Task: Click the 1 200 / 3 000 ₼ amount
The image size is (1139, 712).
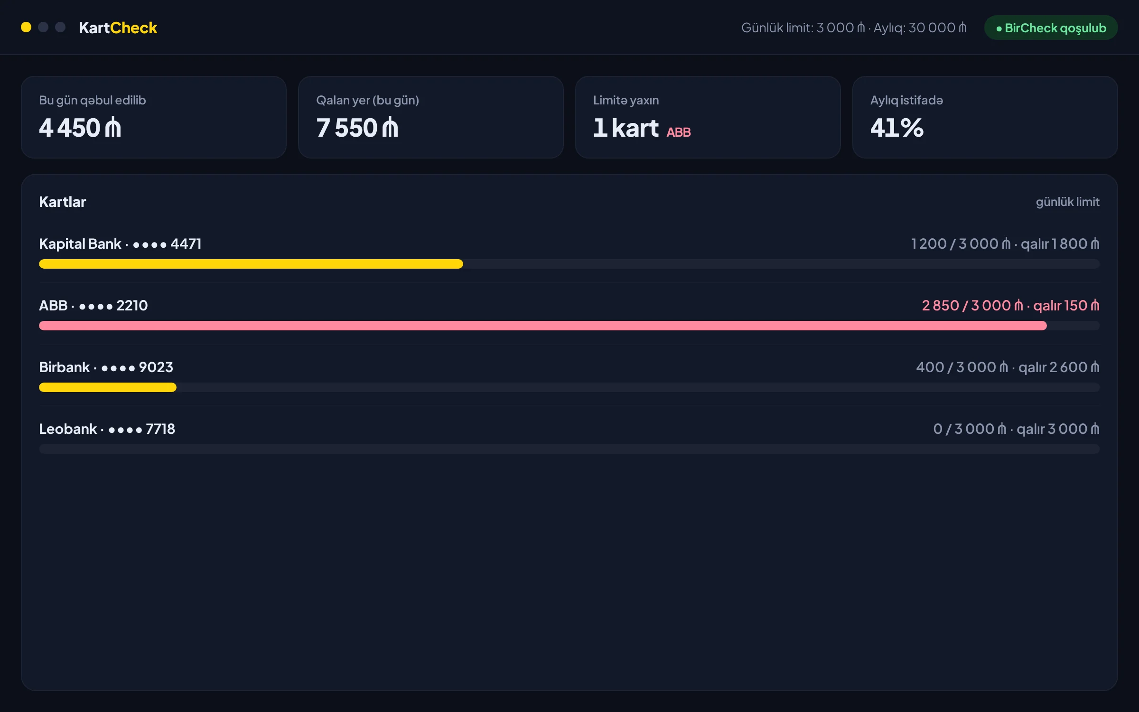Action: point(961,244)
